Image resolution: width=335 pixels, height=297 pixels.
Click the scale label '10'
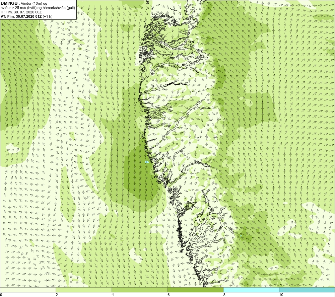coord(281,295)
